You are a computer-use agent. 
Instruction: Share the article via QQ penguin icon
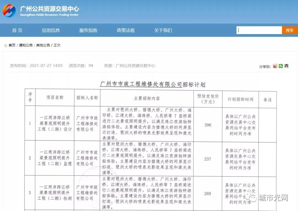(286, 66)
